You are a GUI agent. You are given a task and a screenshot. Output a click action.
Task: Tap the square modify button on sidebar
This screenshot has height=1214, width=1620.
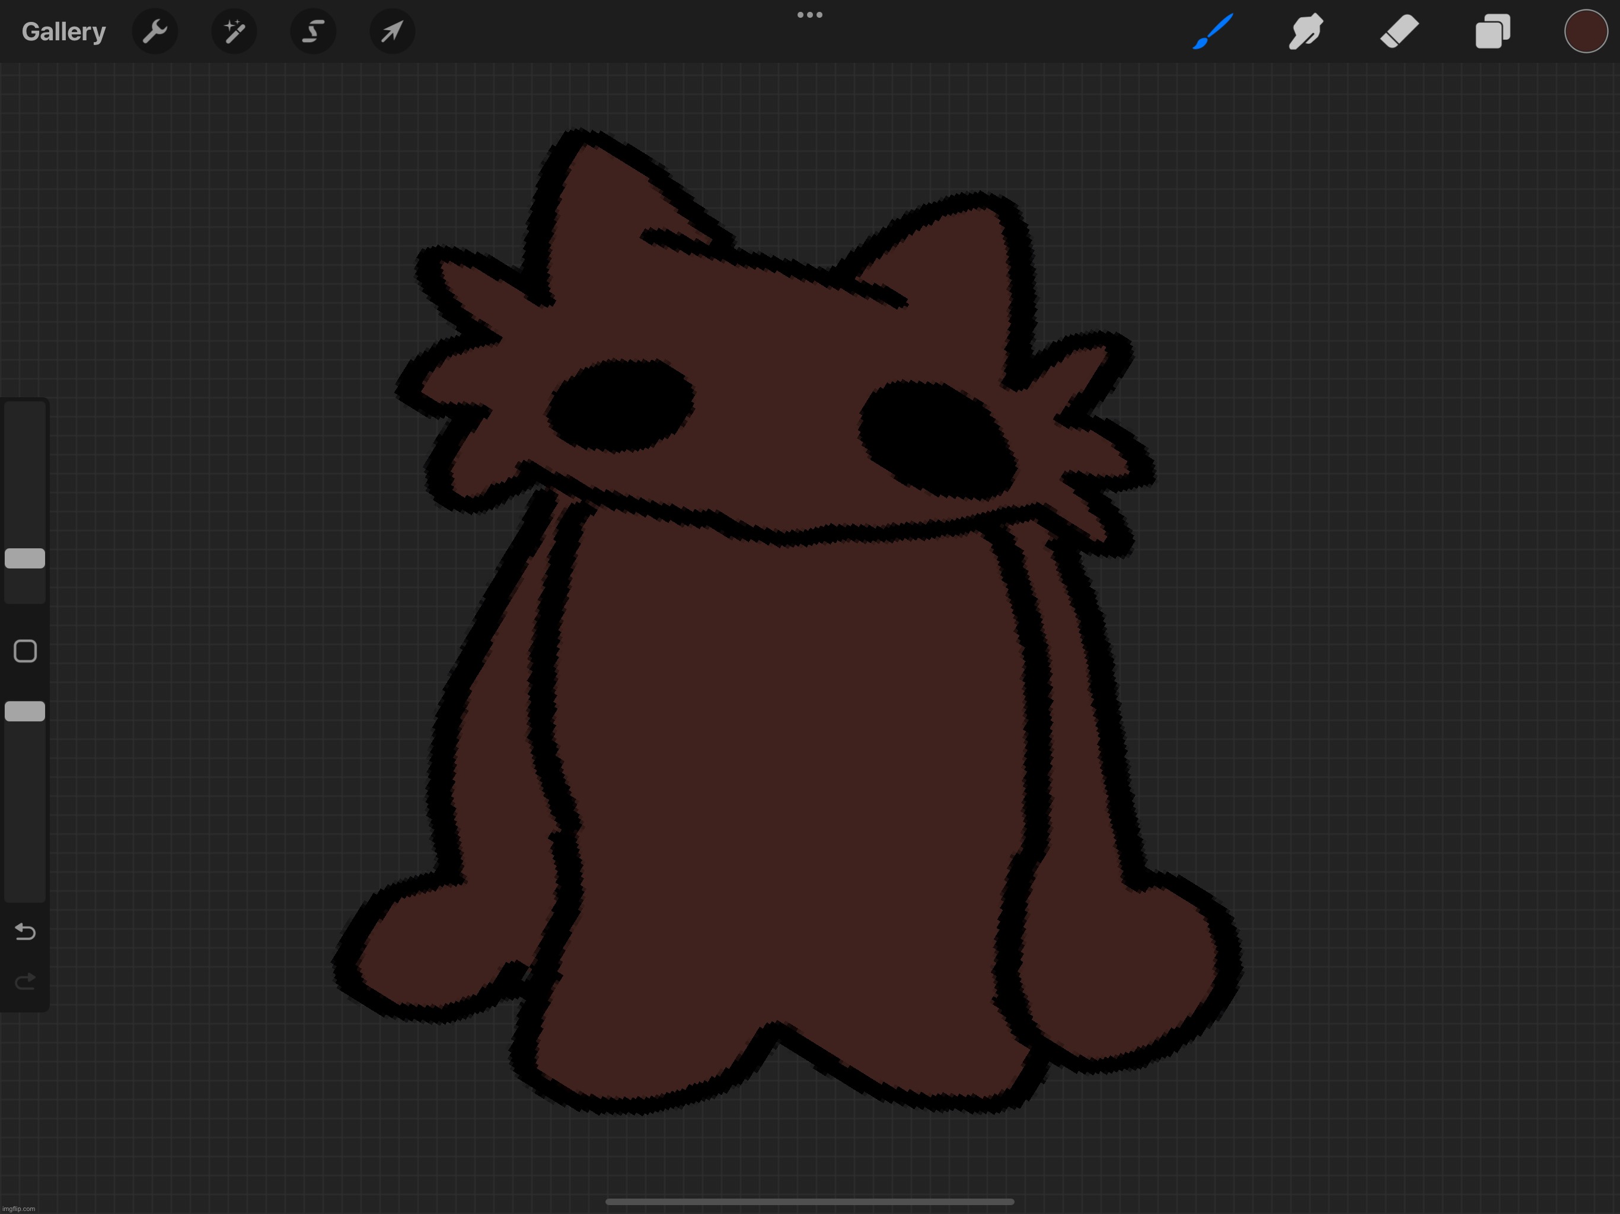(x=25, y=651)
